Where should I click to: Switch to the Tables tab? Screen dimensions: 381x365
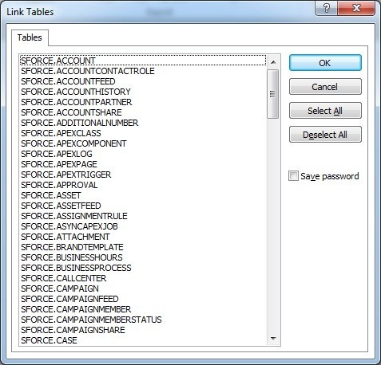[30, 37]
